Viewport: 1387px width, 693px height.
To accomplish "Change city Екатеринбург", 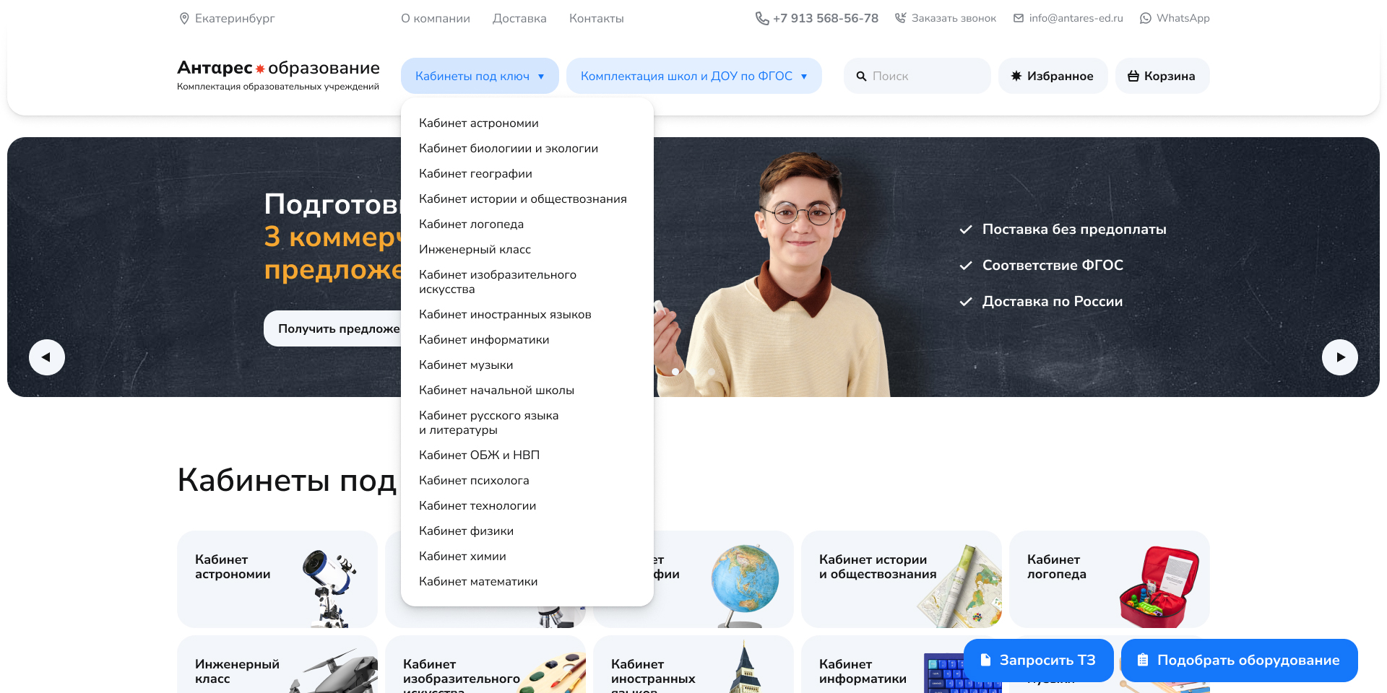I will tap(235, 18).
